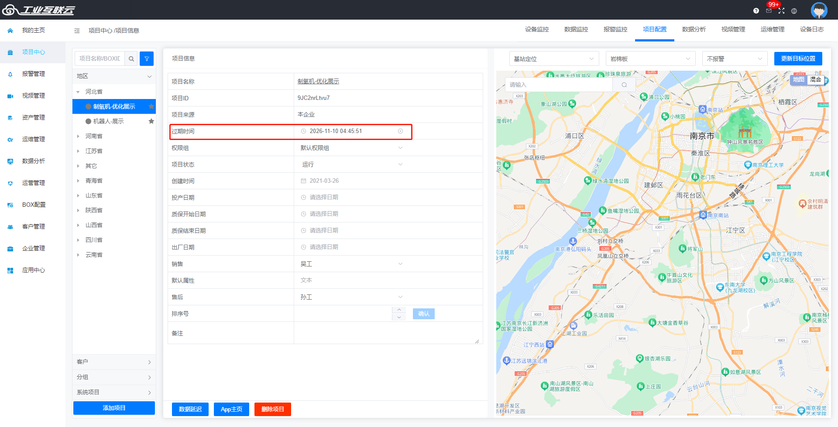The height and width of the screenshot is (427, 838).
Task: Open the 岩棉板 dropdown
Action: (x=650, y=59)
